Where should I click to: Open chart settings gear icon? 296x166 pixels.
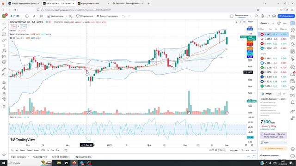point(262,16)
